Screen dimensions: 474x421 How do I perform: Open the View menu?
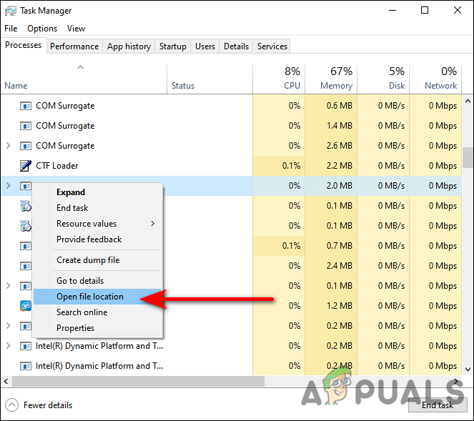[76, 29]
